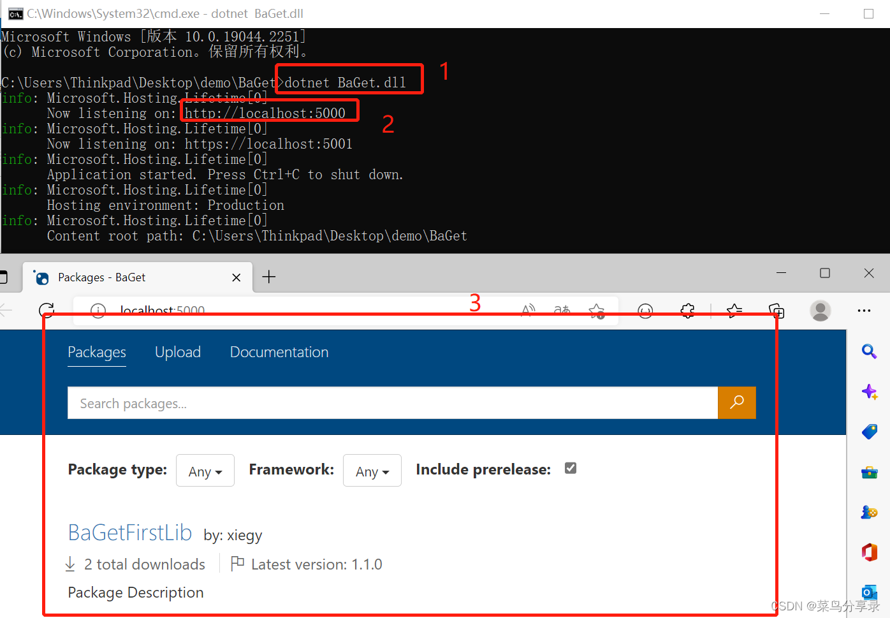The image size is (890, 618).
Task: Click the translate page icon
Action: 562,311
